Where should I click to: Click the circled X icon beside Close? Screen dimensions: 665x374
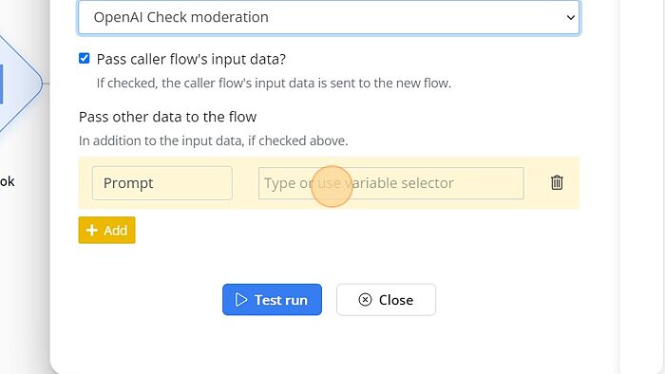click(x=365, y=299)
